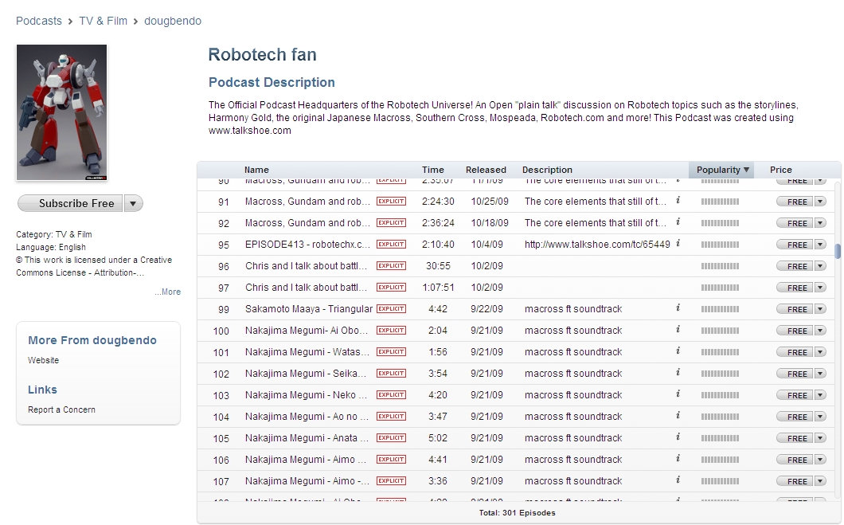
Task: Click the Robotech robot podcast artwork
Action: pyautogui.click(x=61, y=112)
